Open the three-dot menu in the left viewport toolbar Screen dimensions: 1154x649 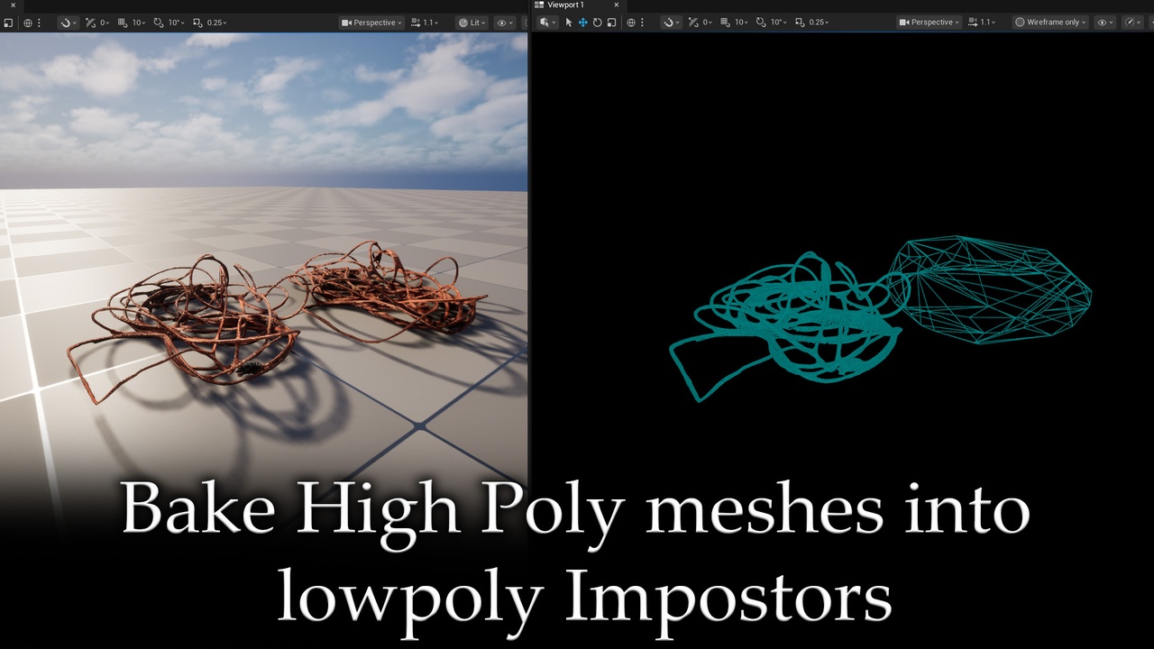(x=39, y=23)
